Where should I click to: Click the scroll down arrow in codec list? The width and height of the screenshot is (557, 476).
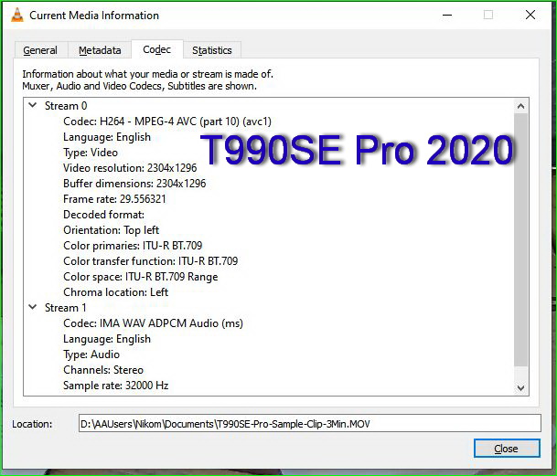click(520, 387)
